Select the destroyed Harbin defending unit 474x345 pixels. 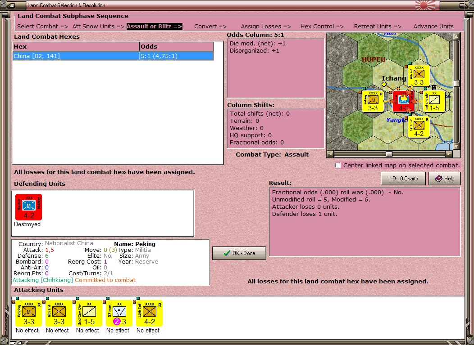point(29,207)
